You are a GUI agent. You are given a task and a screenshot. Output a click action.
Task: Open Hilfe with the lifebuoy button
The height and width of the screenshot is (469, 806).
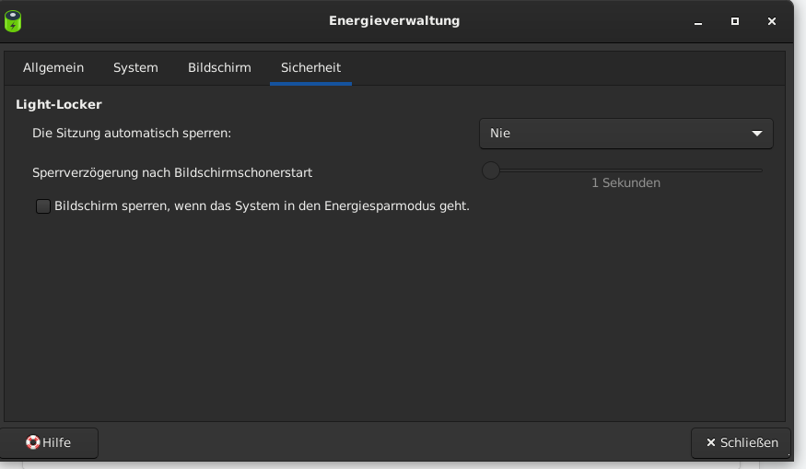(48, 443)
